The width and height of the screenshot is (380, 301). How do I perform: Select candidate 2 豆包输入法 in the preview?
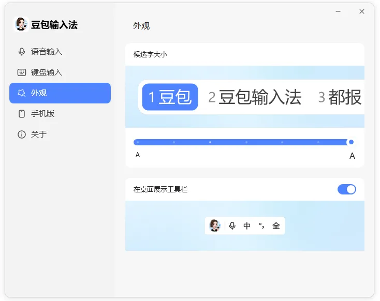coord(255,97)
